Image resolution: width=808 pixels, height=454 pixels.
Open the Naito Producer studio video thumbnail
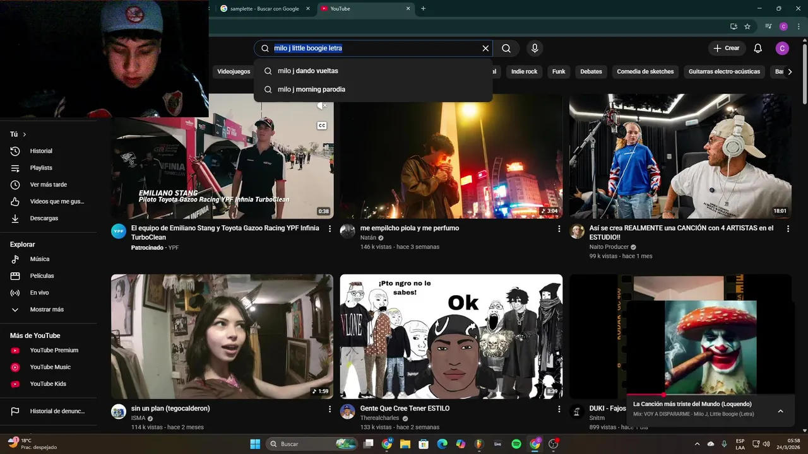tap(680, 156)
